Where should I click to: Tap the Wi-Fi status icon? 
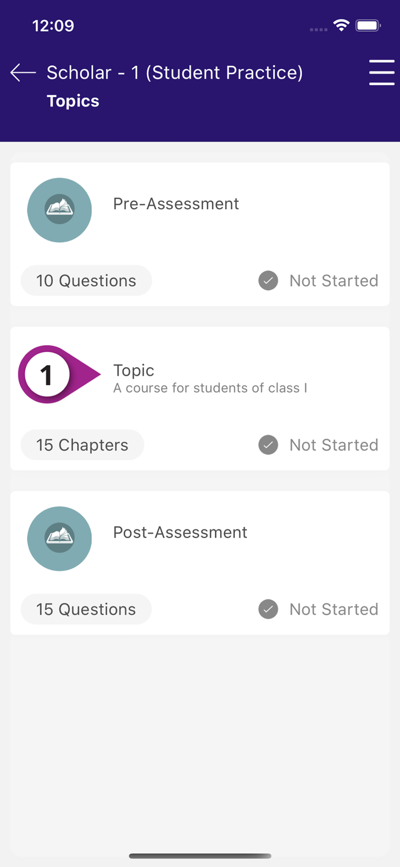coord(341,25)
